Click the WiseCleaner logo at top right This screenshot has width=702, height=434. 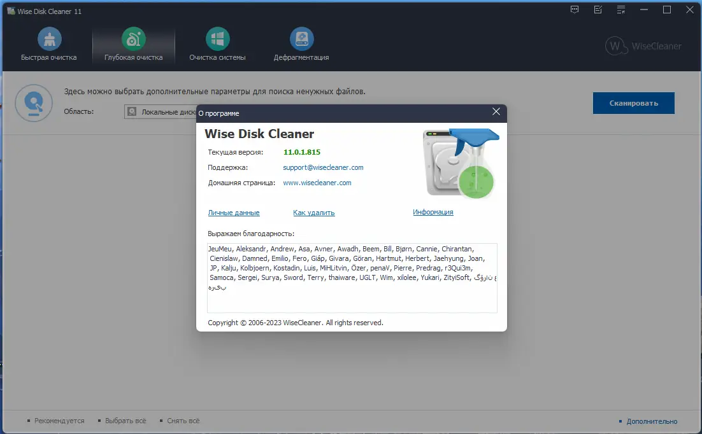coord(645,46)
